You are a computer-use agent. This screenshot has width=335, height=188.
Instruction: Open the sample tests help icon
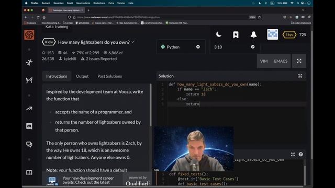coord(300,155)
